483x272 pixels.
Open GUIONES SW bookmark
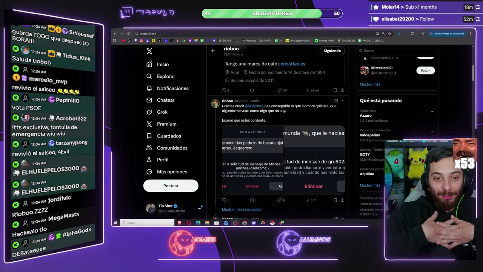click(346, 40)
